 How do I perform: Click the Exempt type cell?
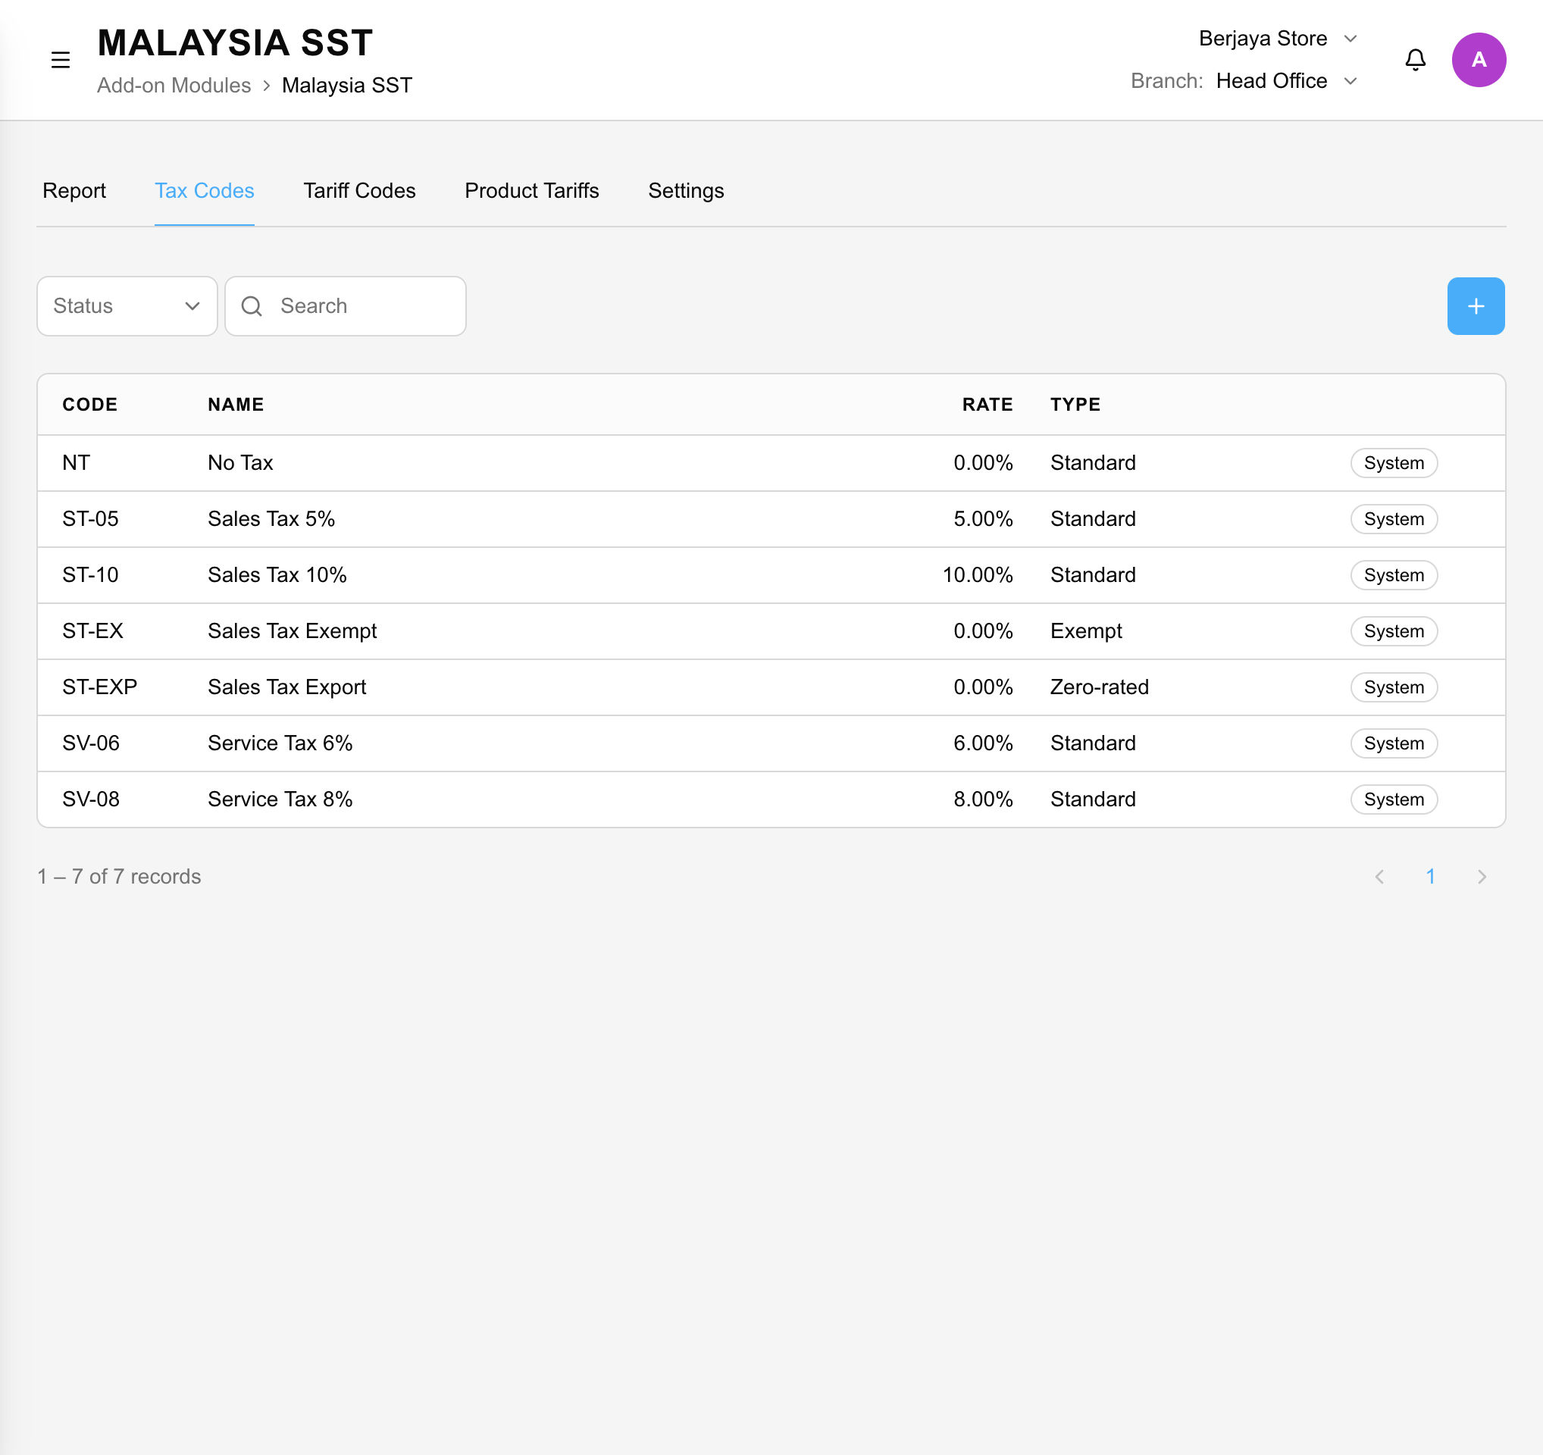(1086, 631)
